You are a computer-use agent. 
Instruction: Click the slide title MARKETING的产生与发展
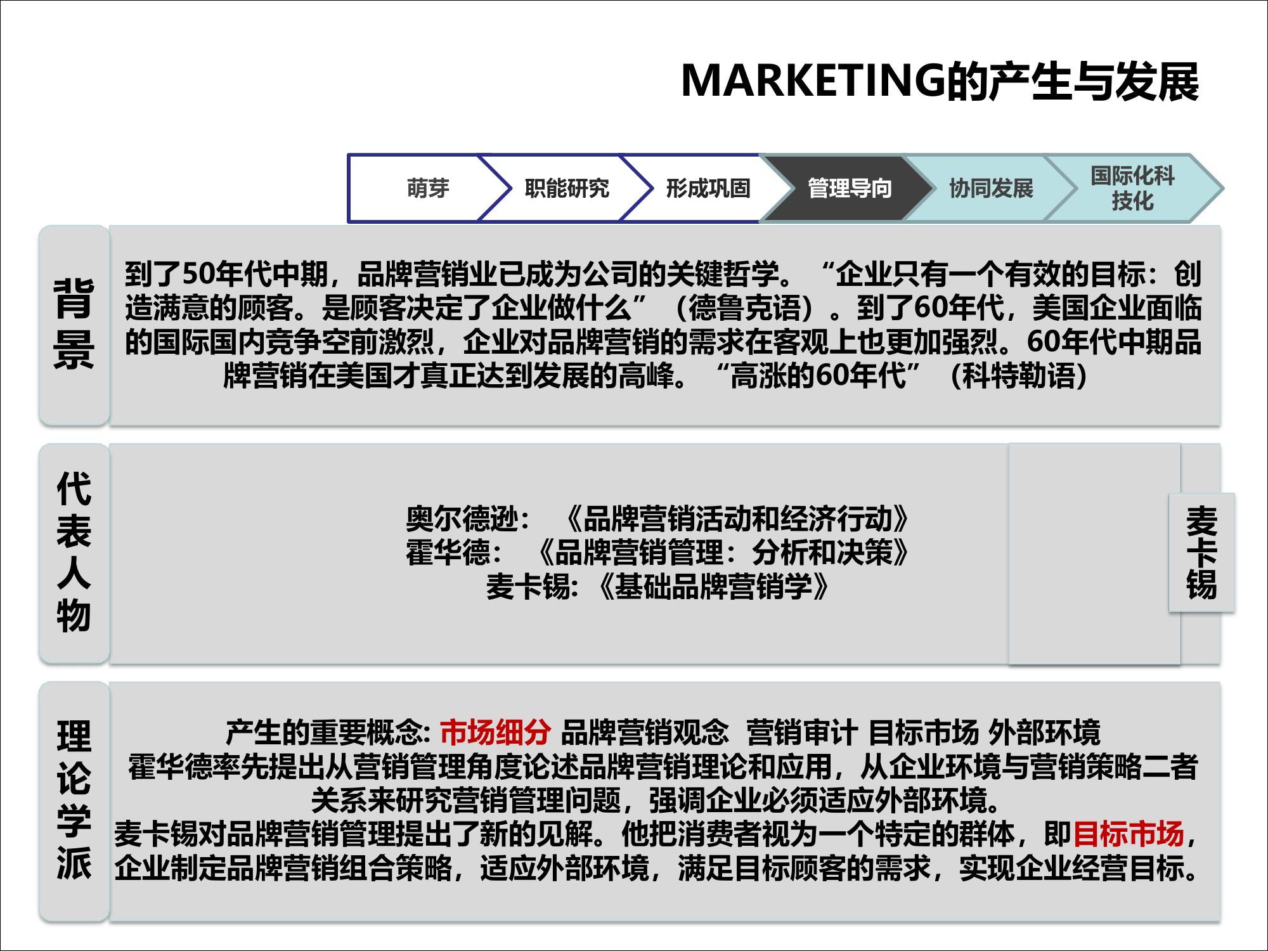point(940,82)
